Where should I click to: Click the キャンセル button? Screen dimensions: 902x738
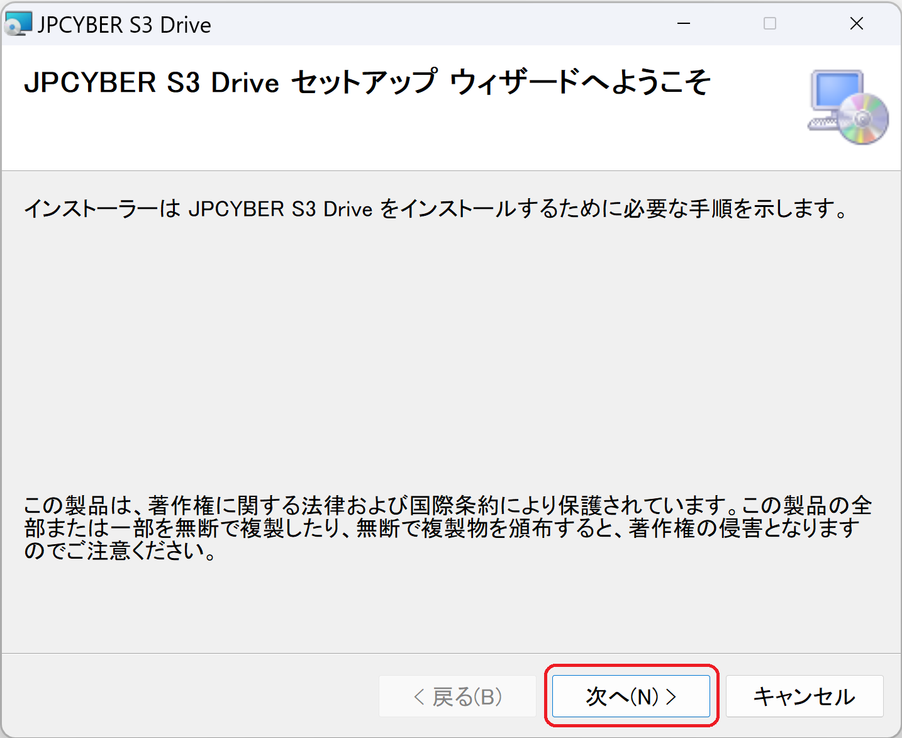point(805,696)
